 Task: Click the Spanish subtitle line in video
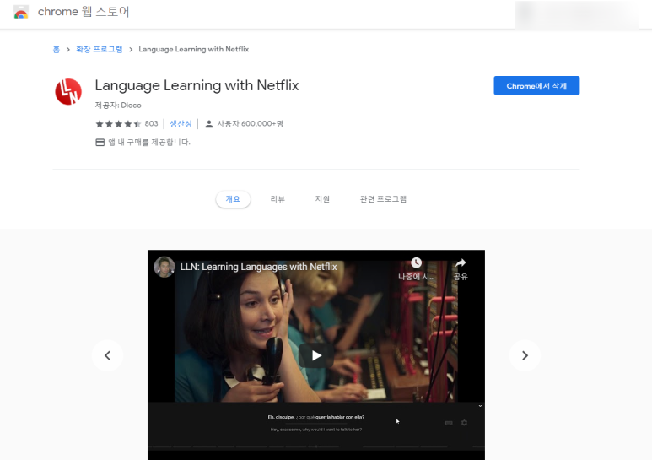(x=316, y=417)
